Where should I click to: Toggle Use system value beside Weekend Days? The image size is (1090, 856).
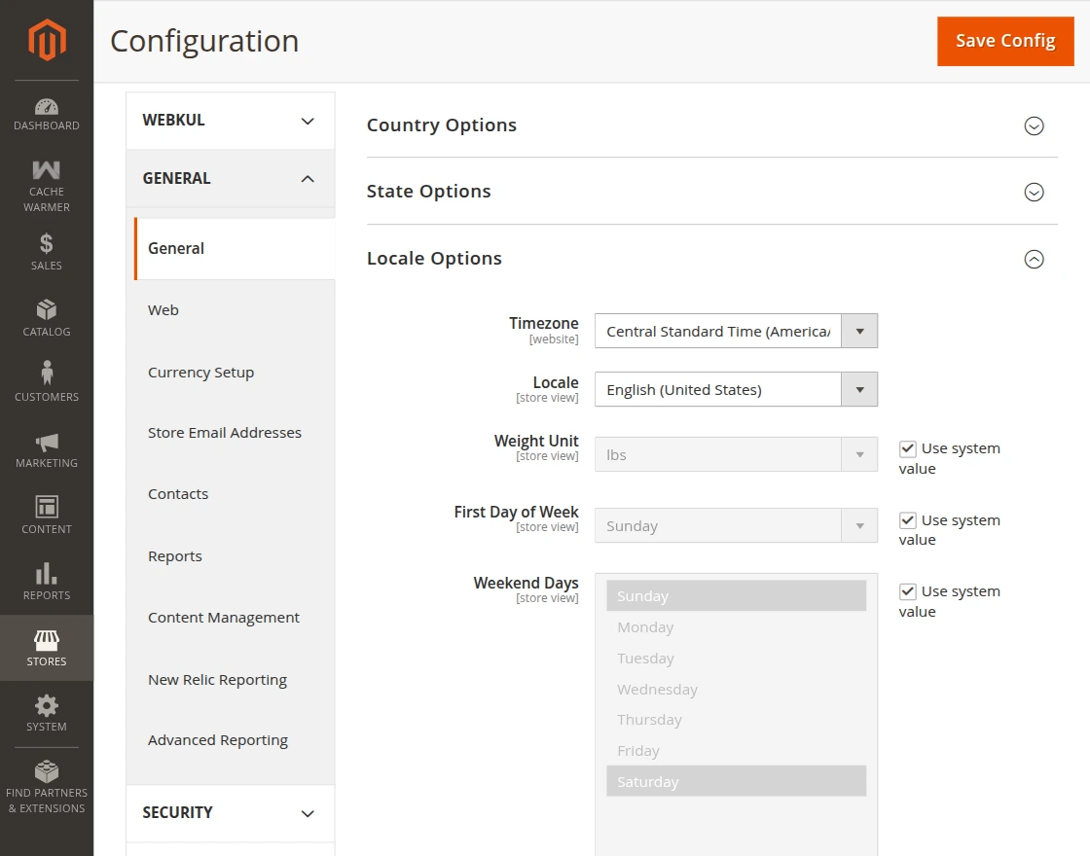pos(908,591)
